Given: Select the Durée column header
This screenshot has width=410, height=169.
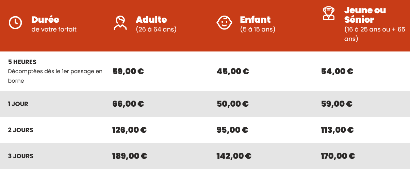Looking at the screenshot, I should tap(45, 19).
